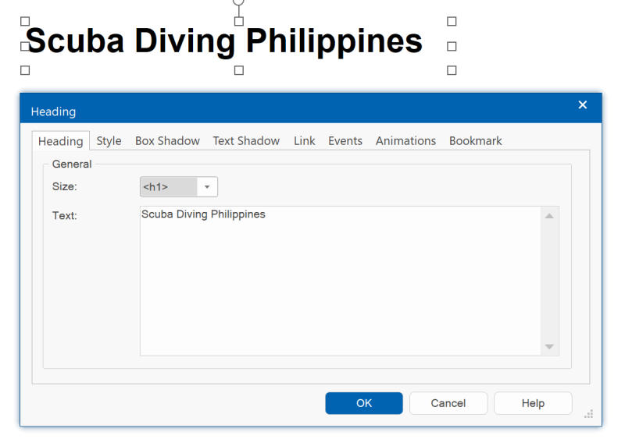Viewport: 625px width, 446px height.
Task: Open the Bookmark tab
Action: click(475, 141)
